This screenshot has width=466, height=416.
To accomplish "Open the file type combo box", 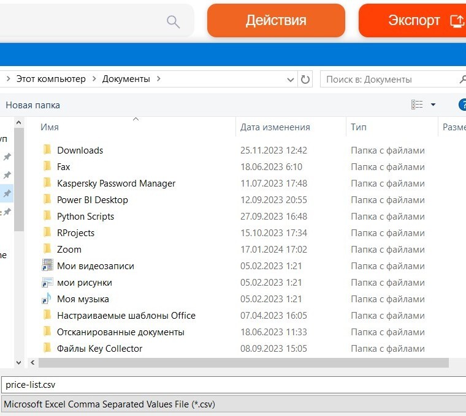I will (x=233, y=404).
